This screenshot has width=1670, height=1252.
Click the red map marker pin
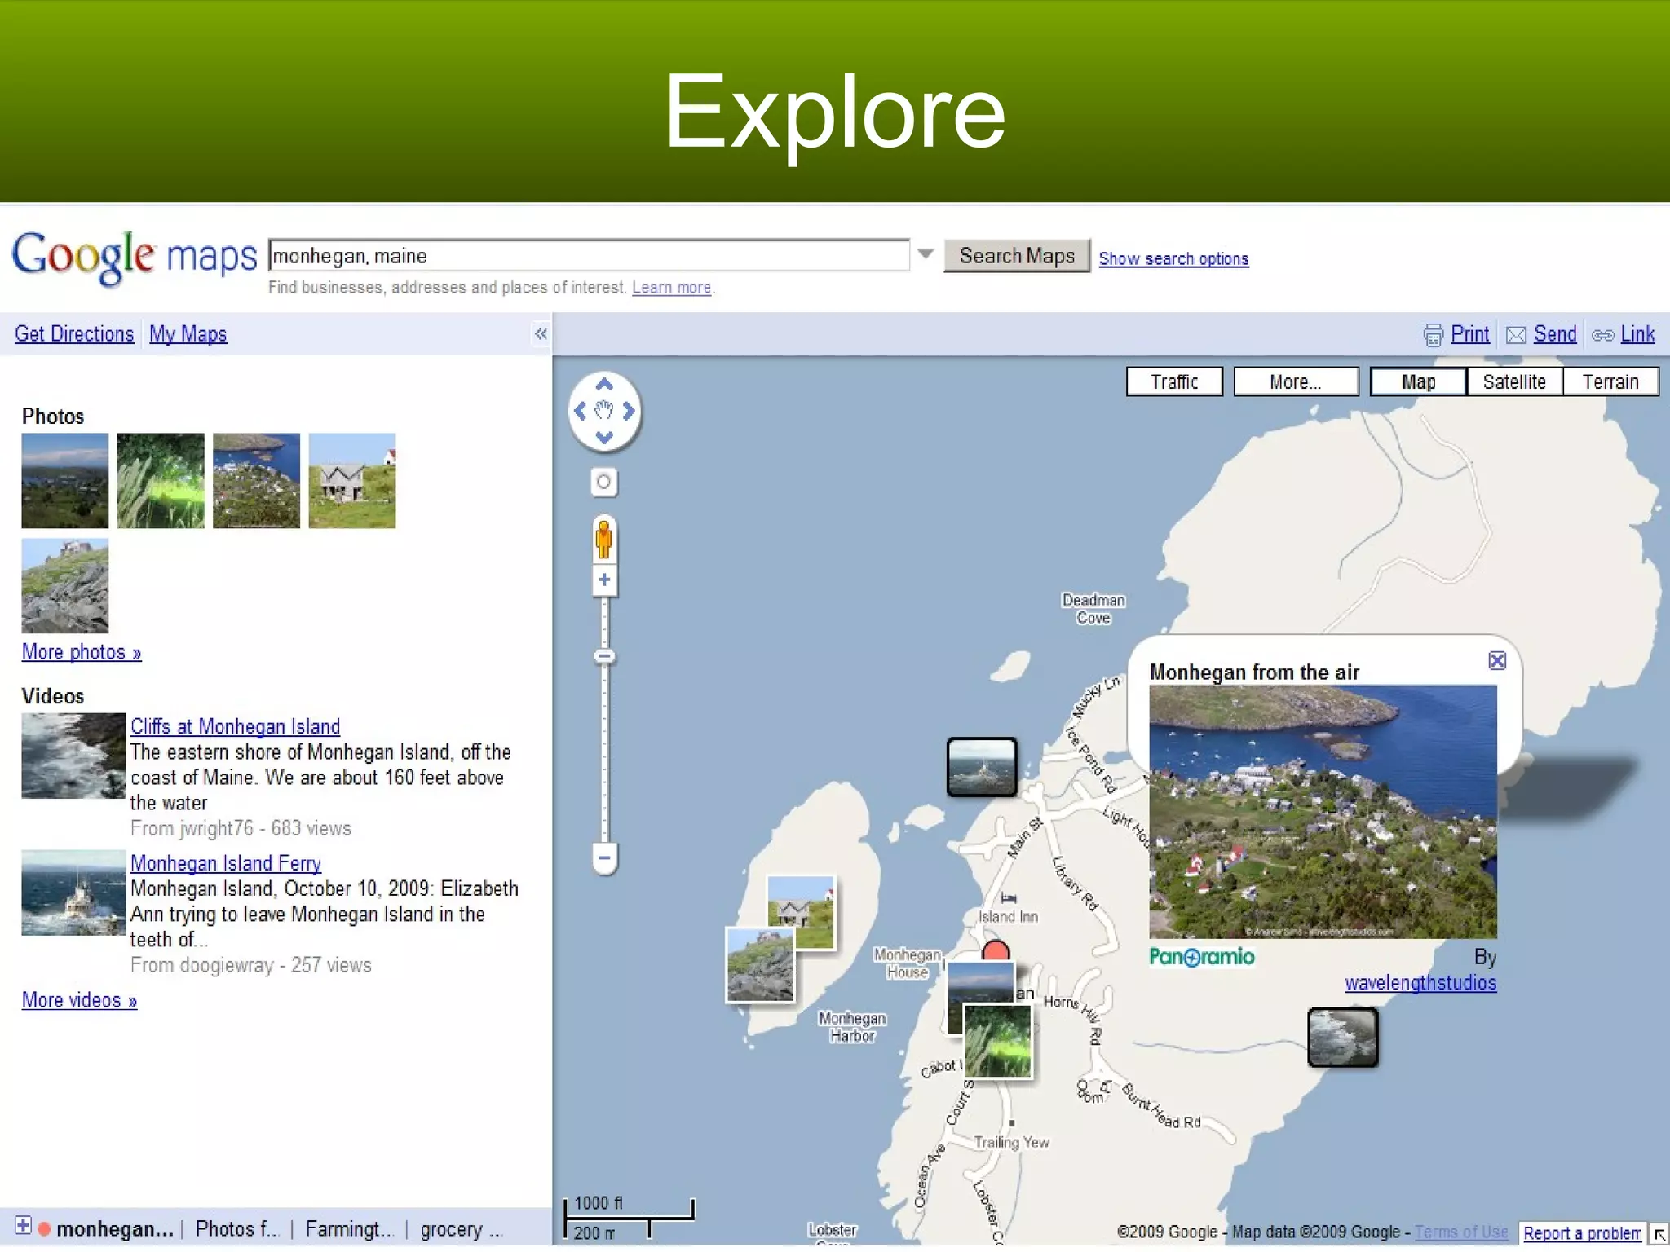click(996, 950)
